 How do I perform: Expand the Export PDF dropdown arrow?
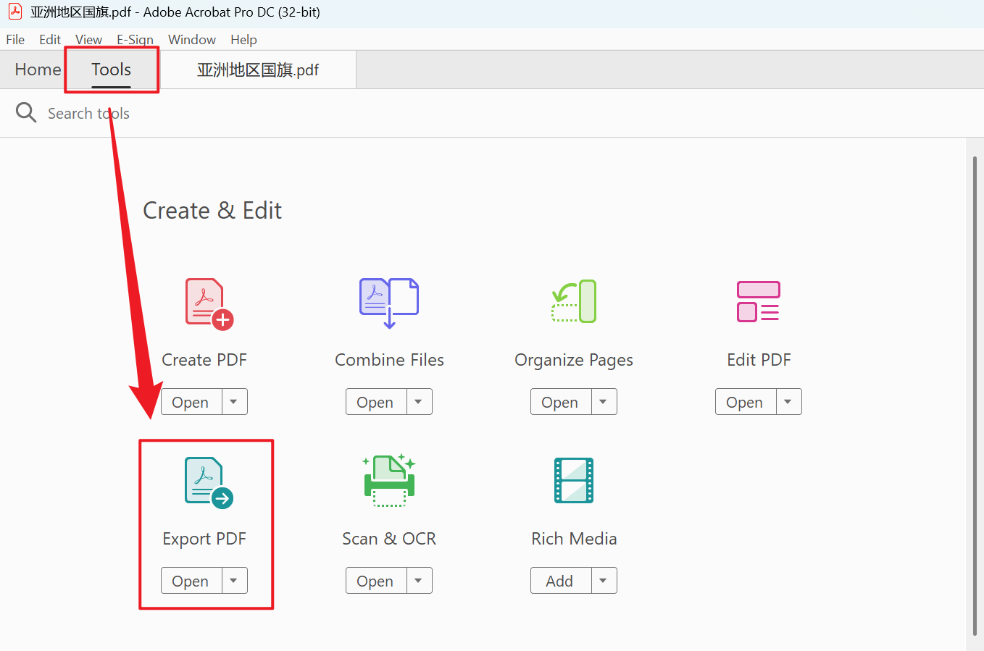(234, 581)
